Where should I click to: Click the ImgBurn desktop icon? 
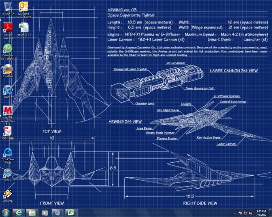coord(8,71)
